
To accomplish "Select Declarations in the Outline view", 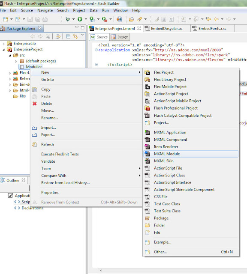I will [x=32, y=208].
